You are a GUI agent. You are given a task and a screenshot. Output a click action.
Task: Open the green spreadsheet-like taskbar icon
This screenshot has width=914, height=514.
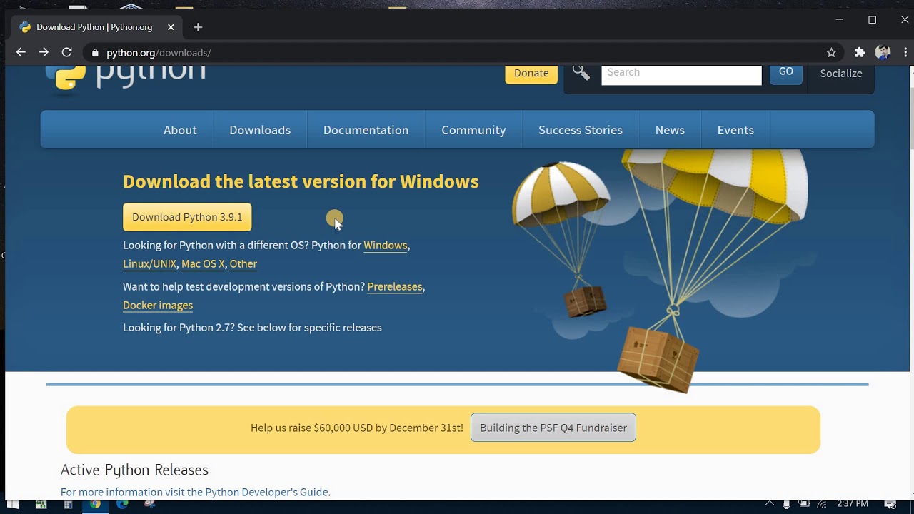pyautogui.click(x=41, y=504)
